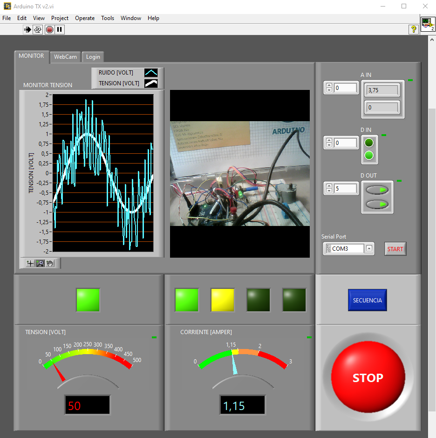
Task: Toggle the lower D OUT switch
Action: pos(377,204)
